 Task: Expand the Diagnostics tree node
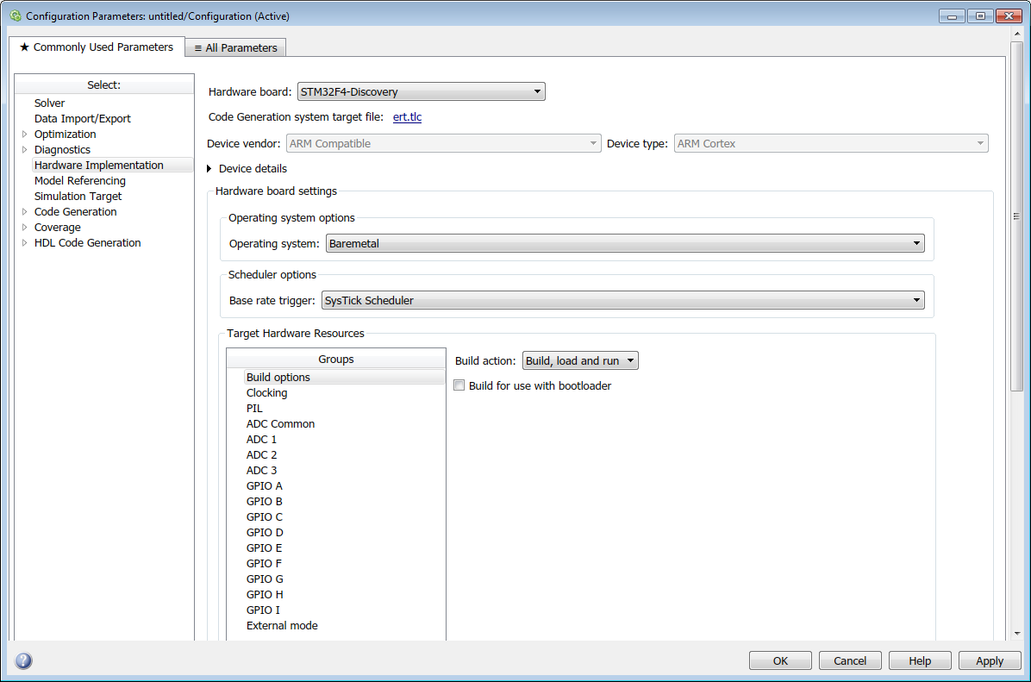[25, 149]
